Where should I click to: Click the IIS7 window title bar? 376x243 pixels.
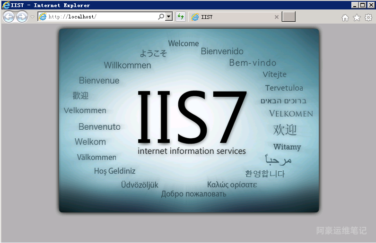(189, 5)
